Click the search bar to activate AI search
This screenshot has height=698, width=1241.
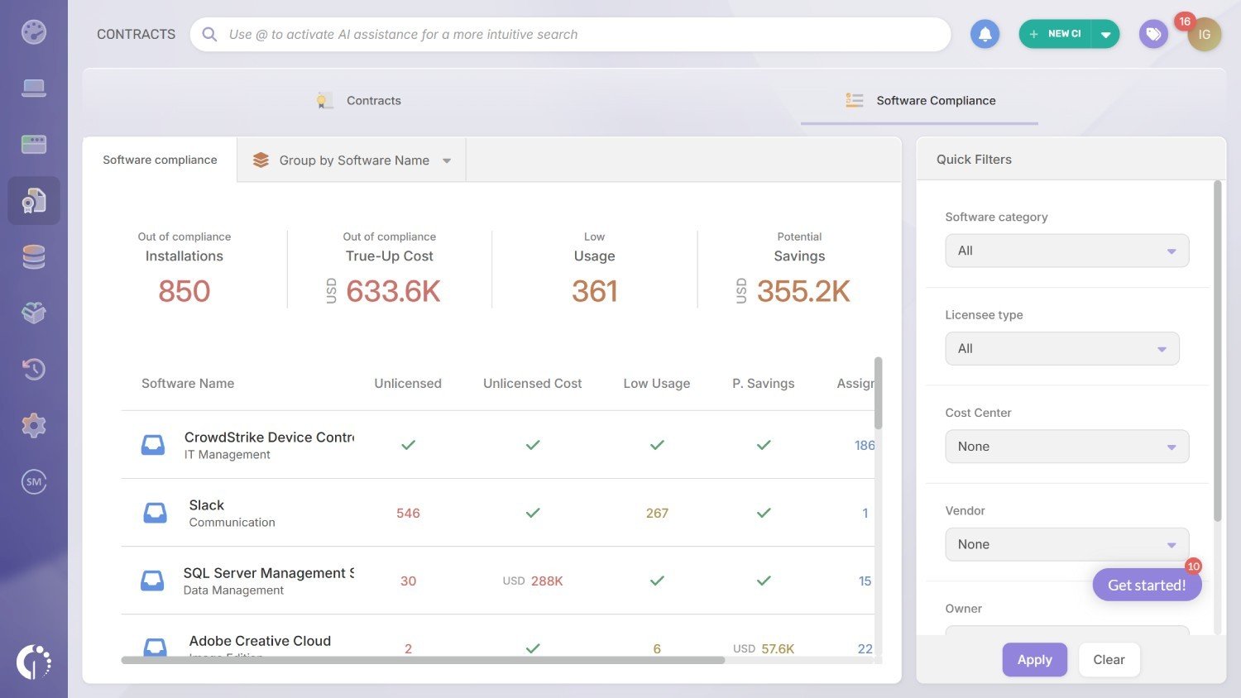point(571,34)
